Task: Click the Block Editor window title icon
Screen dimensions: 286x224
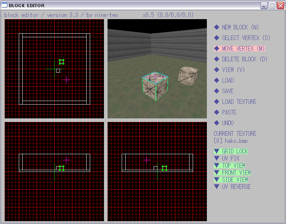Action: [x=5, y=5]
